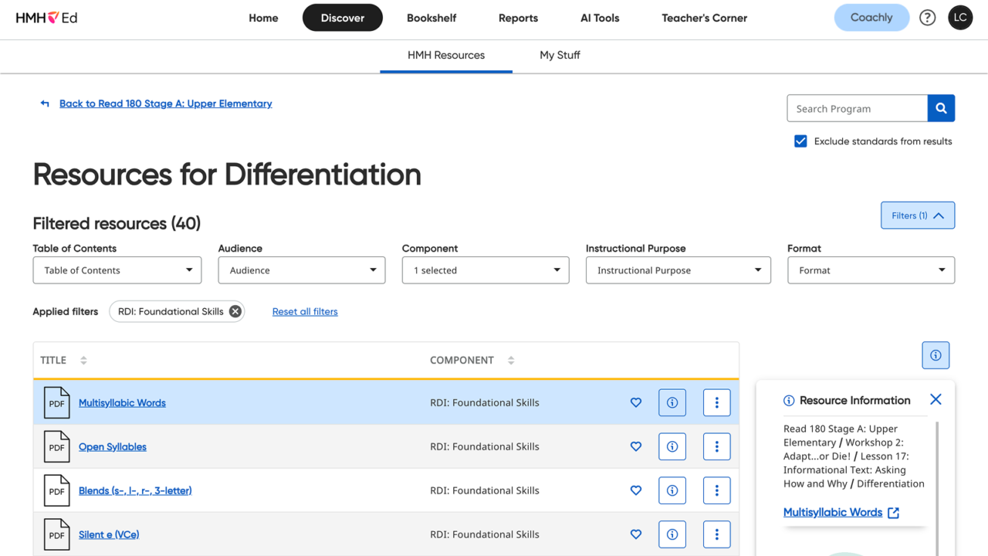Click Reset all filters
This screenshot has height=556, width=988.
click(x=305, y=311)
